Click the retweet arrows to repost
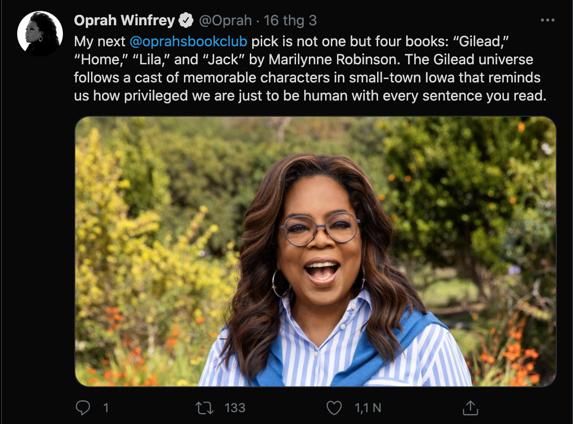573x424 pixels. 206,408
